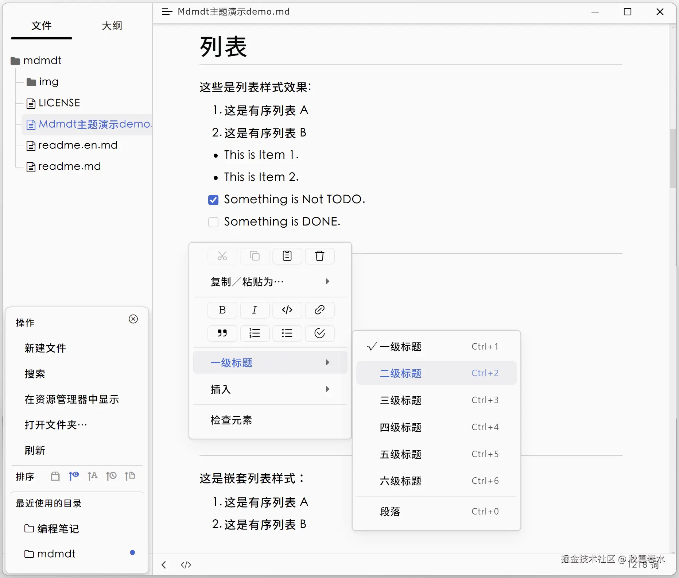Select sort by name icon with letter A

(93, 476)
